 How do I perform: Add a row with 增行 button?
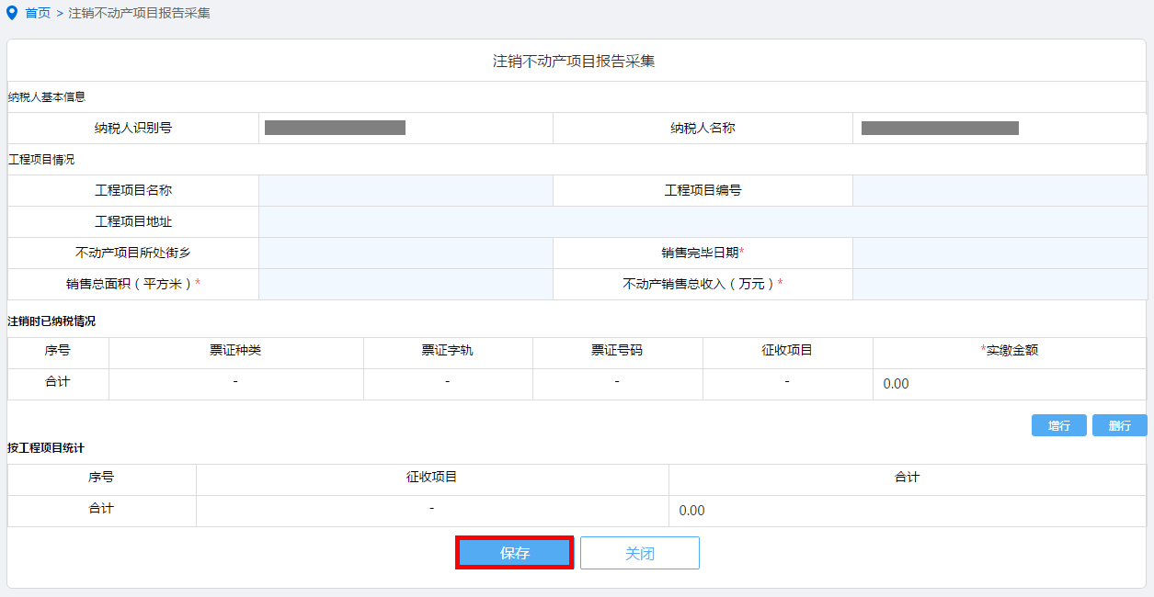pyautogui.click(x=1058, y=425)
